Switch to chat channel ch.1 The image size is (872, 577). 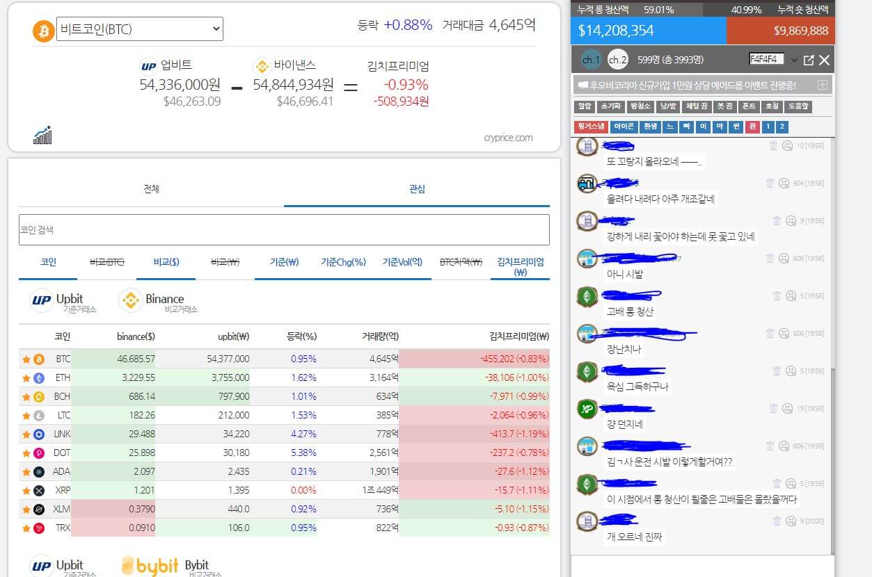pos(592,60)
